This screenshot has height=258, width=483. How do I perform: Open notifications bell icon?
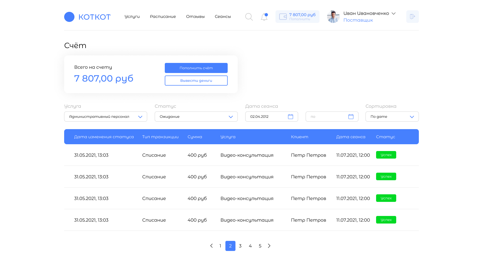tap(264, 17)
